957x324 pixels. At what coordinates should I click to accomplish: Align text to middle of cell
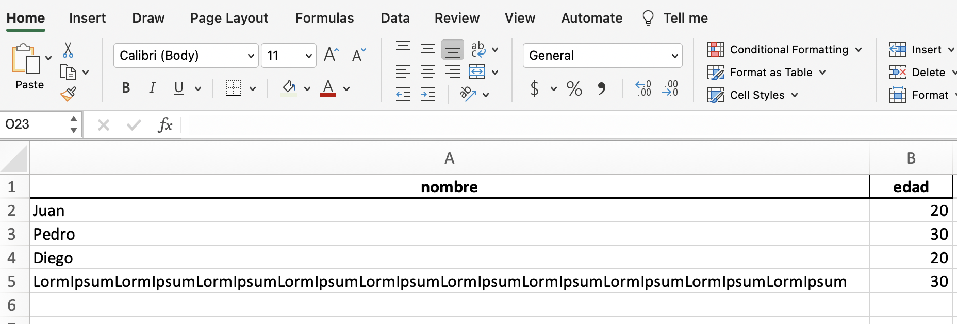[427, 49]
